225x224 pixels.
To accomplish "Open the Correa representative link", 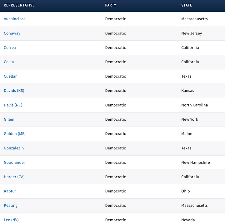I will tap(10, 48).
